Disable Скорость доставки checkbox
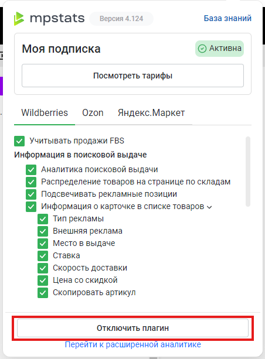 (x=43, y=268)
